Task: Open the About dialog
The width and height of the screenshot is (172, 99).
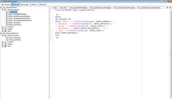Action: 33,4
